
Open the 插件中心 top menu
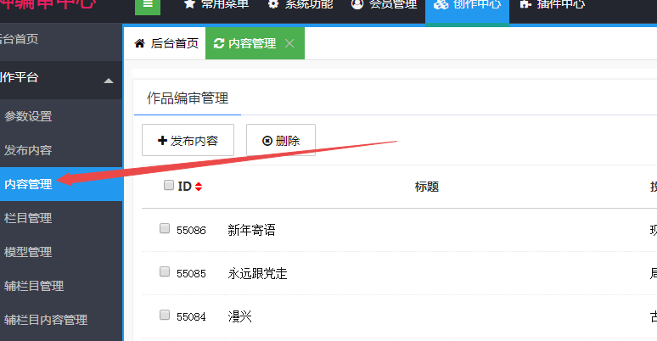[551, 4]
